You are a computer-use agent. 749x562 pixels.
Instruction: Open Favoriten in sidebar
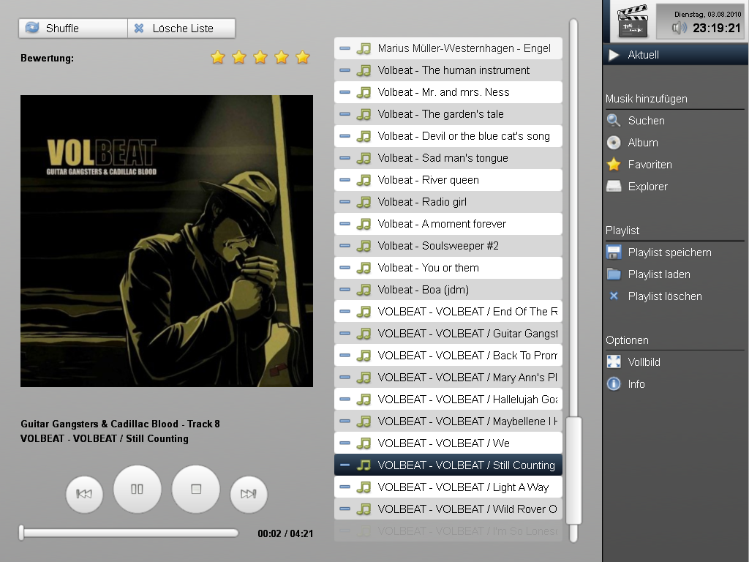675,165
